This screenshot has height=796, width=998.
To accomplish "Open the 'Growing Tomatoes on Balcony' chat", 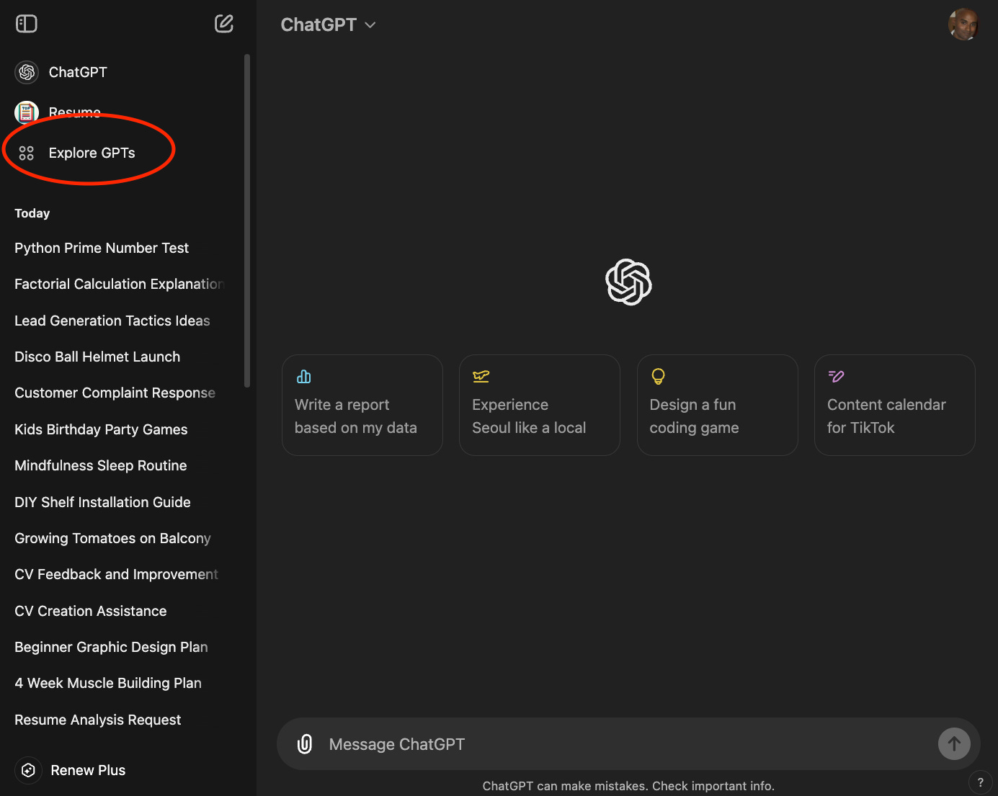I will [113, 538].
